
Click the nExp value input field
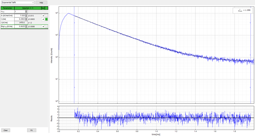point(19,11)
